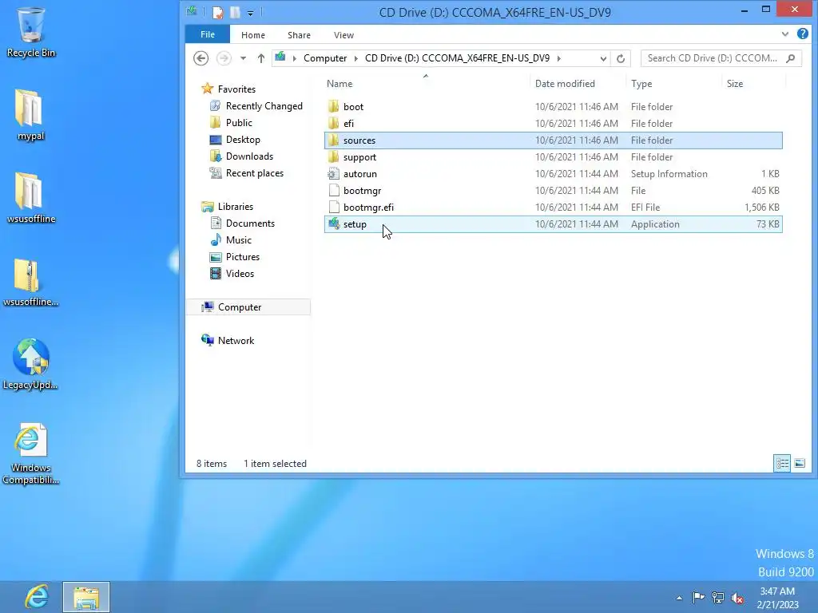The width and height of the screenshot is (818, 613).
Task: Select the autorun setup information file
Action: pos(553,173)
